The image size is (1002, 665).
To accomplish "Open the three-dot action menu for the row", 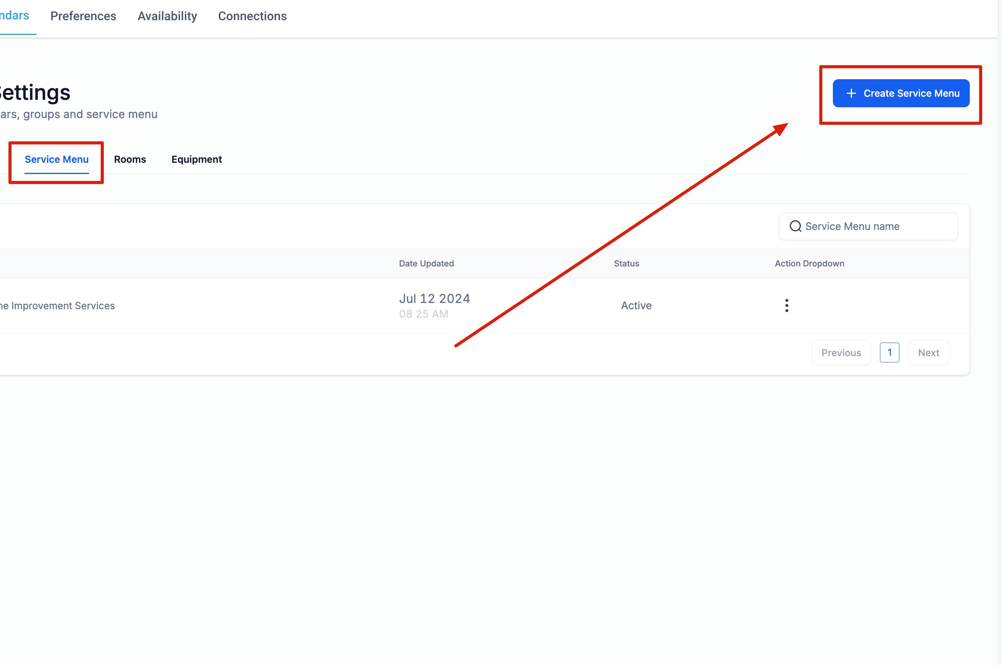I will point(786,305).
